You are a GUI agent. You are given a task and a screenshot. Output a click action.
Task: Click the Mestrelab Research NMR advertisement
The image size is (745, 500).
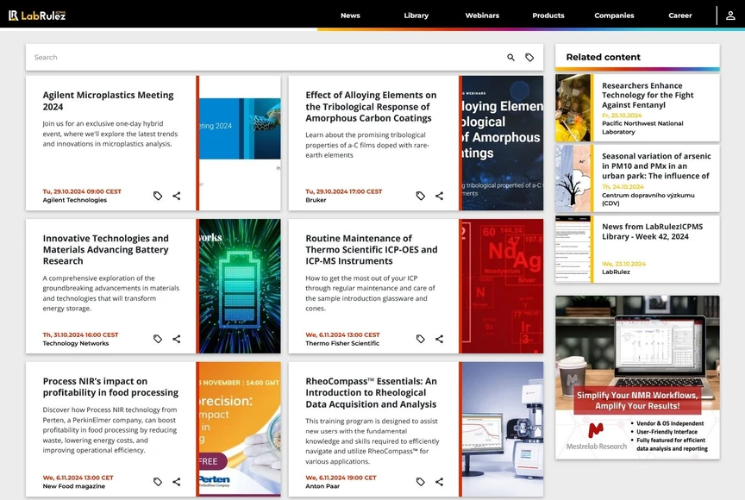tap(637, 377)
